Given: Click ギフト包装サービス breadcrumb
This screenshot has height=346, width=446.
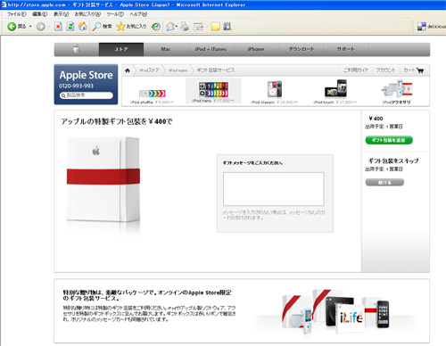Looking at the screenshot, I should (x=216, y=70).
